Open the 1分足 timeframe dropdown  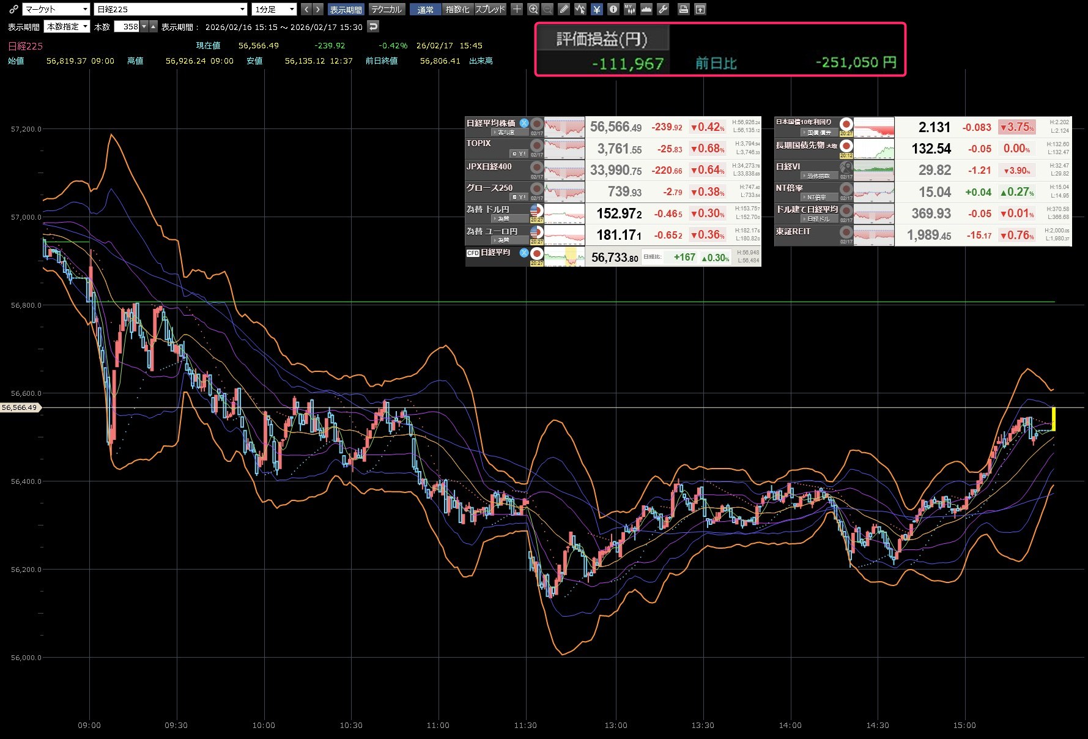point(274,9)
